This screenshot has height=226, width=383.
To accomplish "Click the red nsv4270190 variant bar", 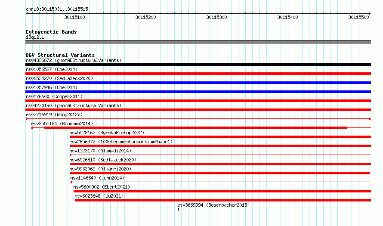I will coord(198,110).
